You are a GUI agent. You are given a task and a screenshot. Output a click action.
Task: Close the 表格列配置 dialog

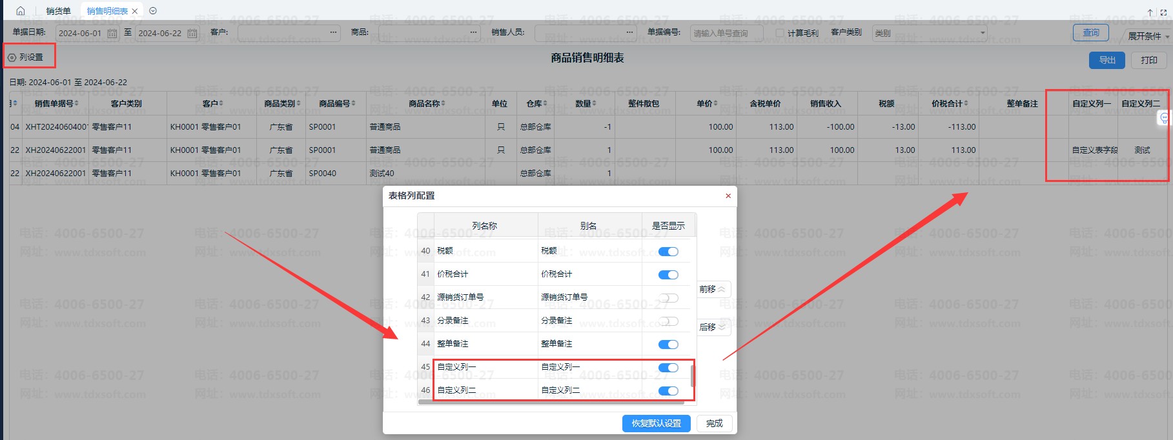click(x=728, y=196)
